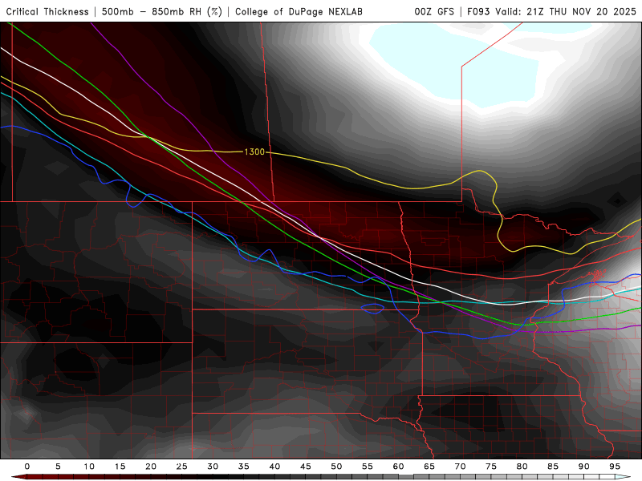The width and height of the screenshot is (642, 481).
Task: Click the '40' colorbar tick label
Action: pyautogui.click(x=274, y=467)
